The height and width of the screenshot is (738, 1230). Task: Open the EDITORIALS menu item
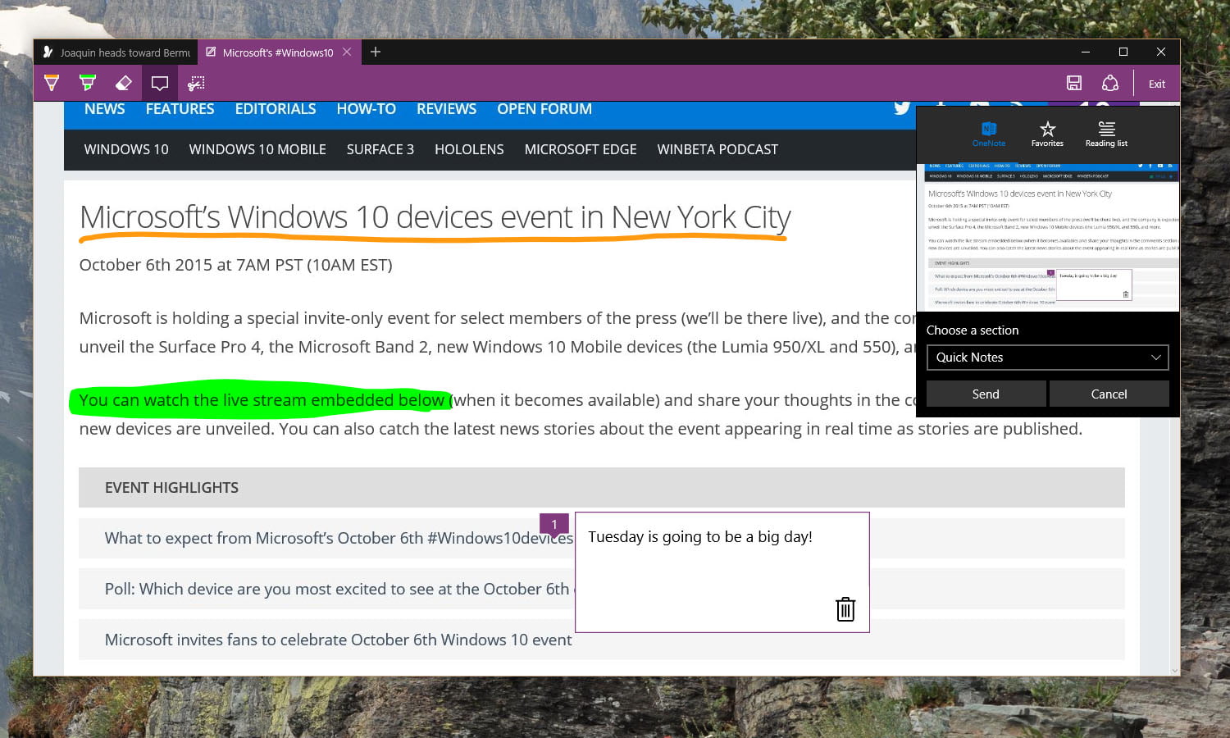[276, 109]
